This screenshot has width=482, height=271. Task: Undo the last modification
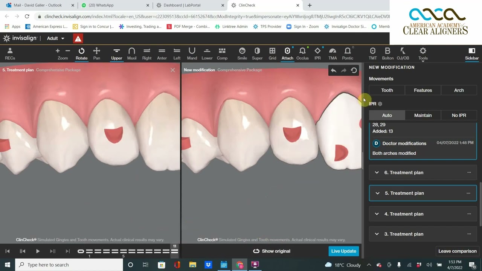point(334,70)
